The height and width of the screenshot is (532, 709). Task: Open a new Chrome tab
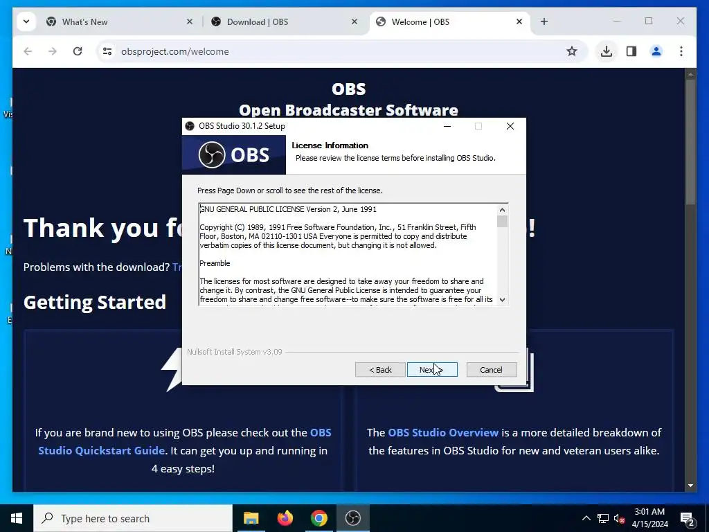point(544,21)
